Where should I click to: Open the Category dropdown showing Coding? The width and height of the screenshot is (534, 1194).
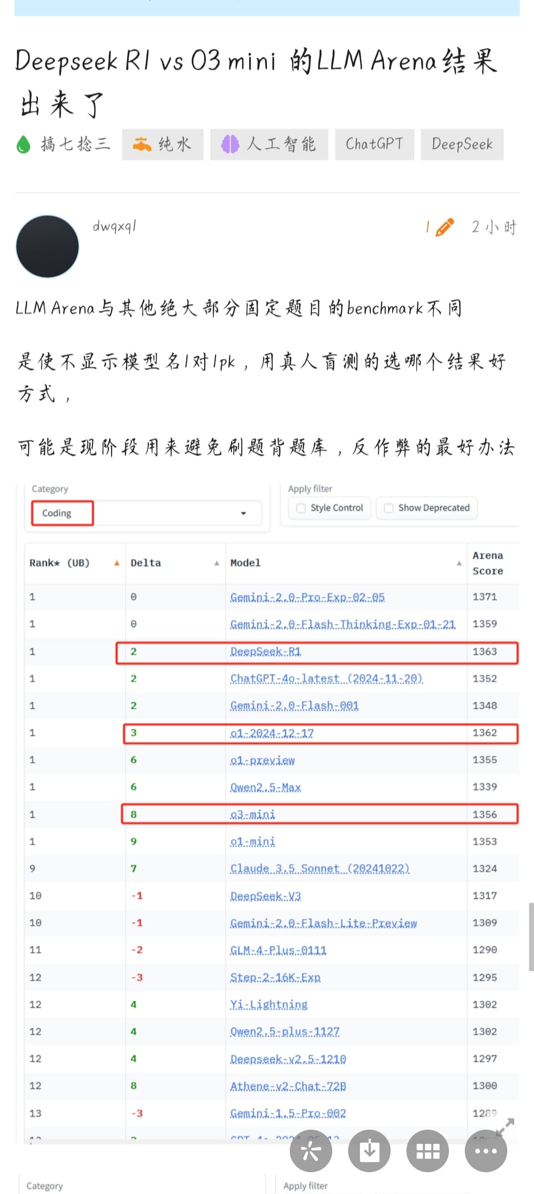146,513
